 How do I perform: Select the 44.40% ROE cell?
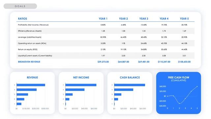184,49
